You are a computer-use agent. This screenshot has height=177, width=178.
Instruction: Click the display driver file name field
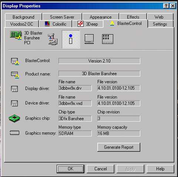click(x=75, y=88)
